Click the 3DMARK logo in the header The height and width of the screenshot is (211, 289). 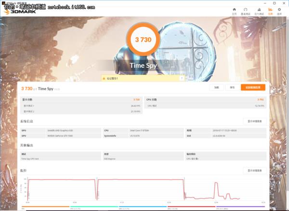[20, 12]
